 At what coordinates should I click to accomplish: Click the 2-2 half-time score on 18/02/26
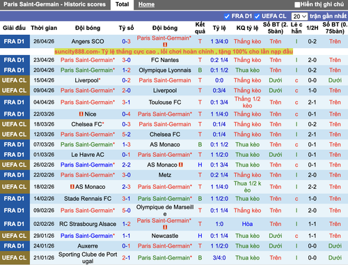[x=313, y=187]
